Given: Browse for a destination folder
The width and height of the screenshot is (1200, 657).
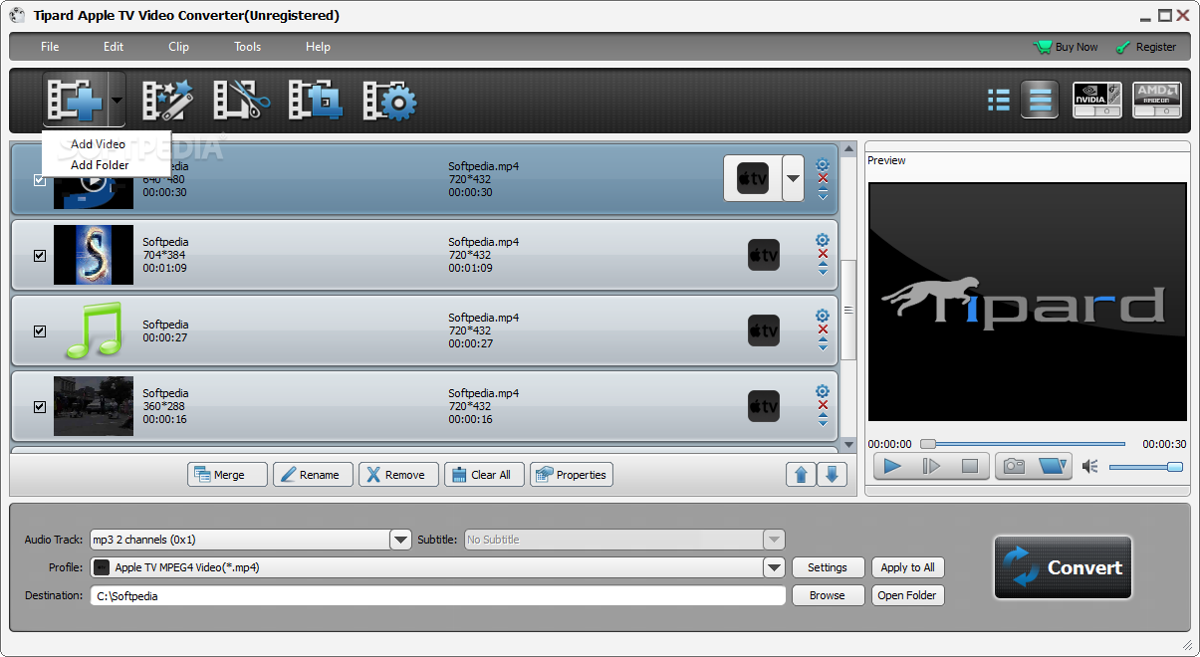Looking at the screenshot, I should 828,595.
